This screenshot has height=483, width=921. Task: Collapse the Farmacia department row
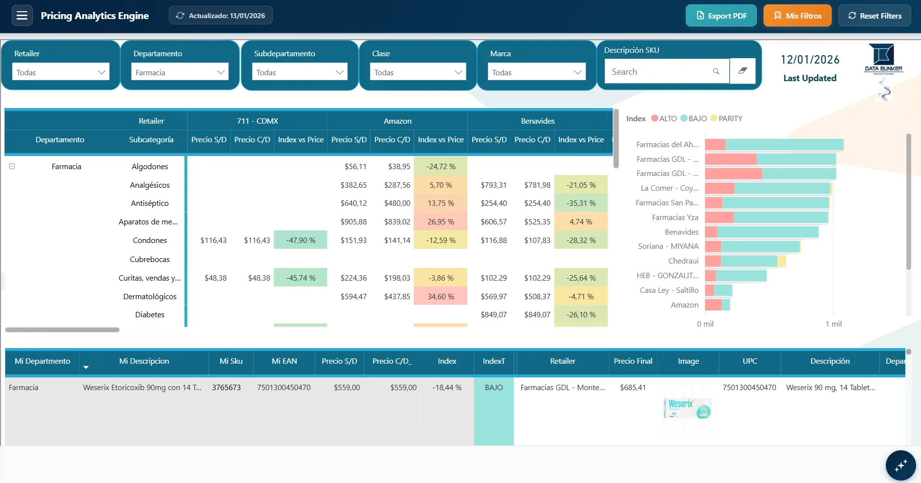pyautogui.click(x=12, y=166)
